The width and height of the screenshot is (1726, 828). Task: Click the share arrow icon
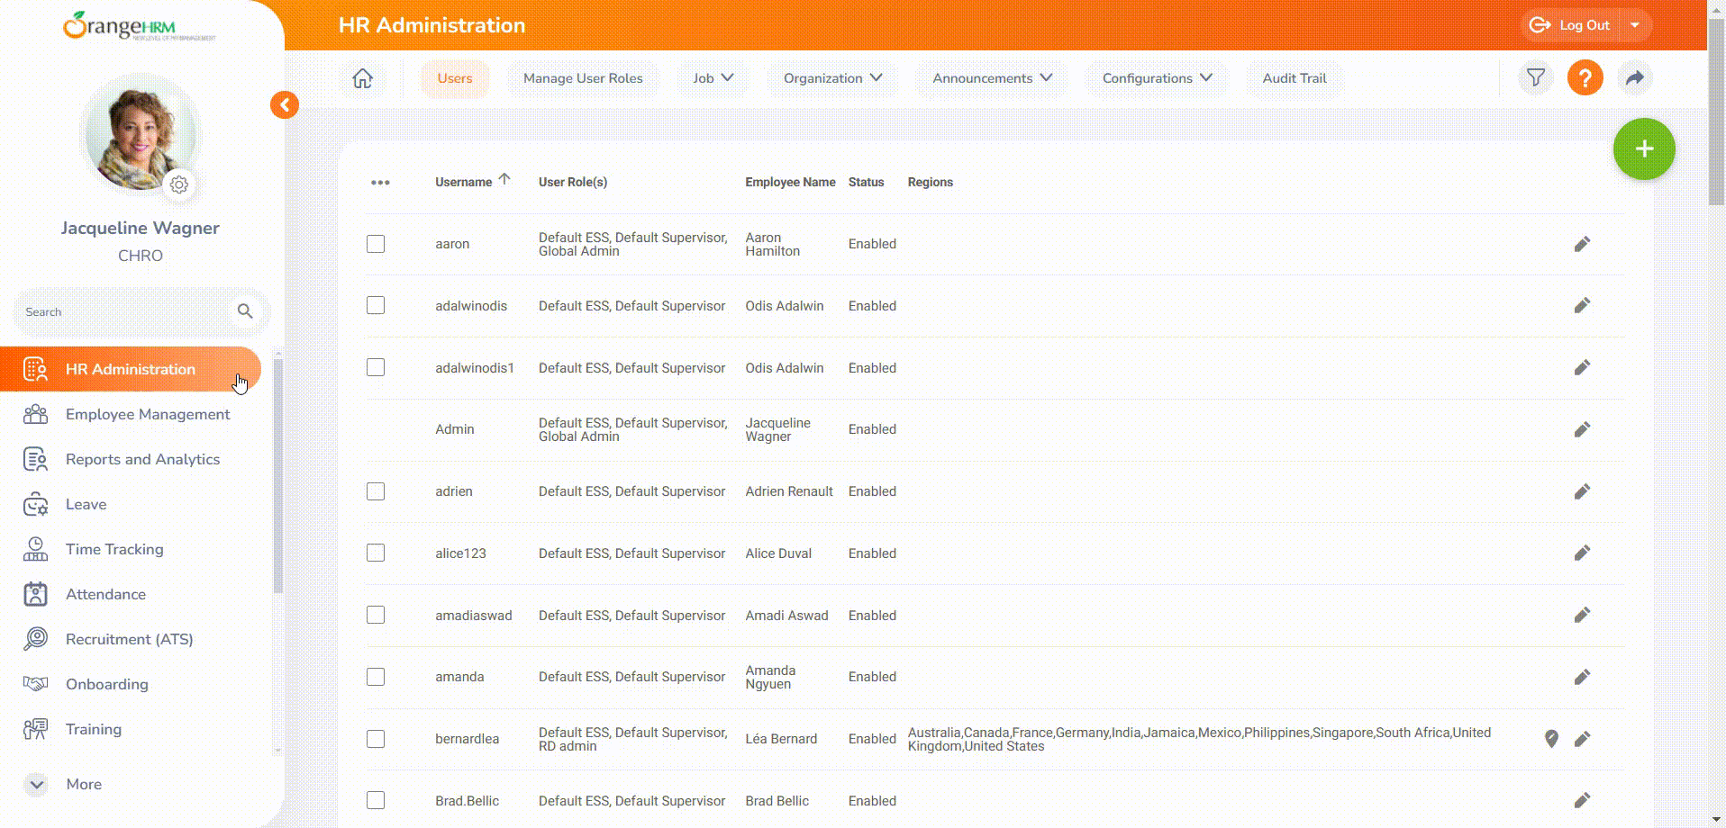click(x=1635, y=78)
